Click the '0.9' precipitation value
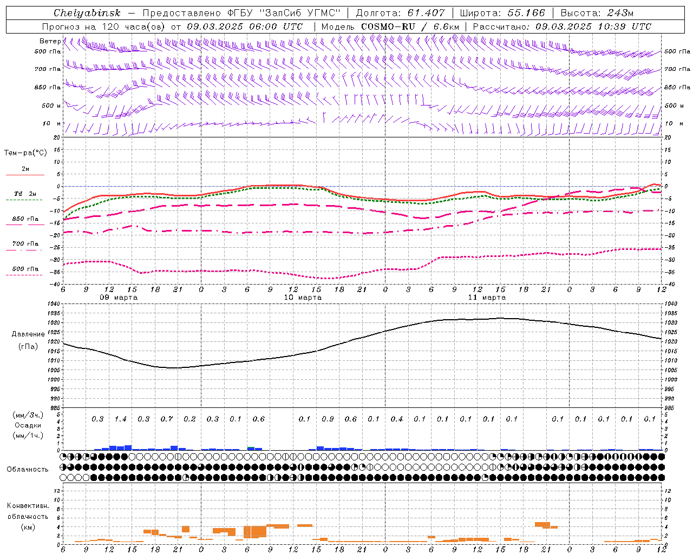Viewport: 693px width, 554px height. point(328,419)
